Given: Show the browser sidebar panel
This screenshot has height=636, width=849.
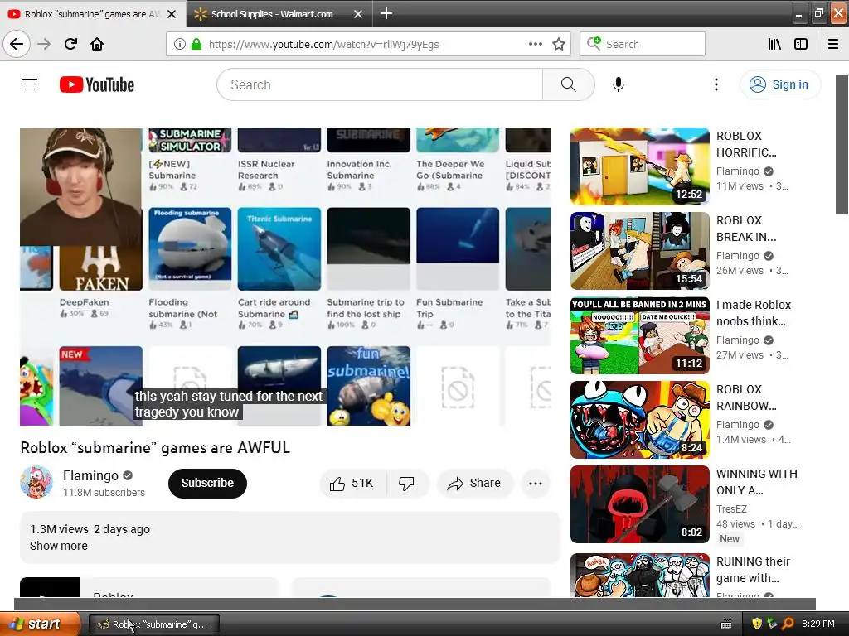Looking at the screenshot, I should [x=801, y=45].
